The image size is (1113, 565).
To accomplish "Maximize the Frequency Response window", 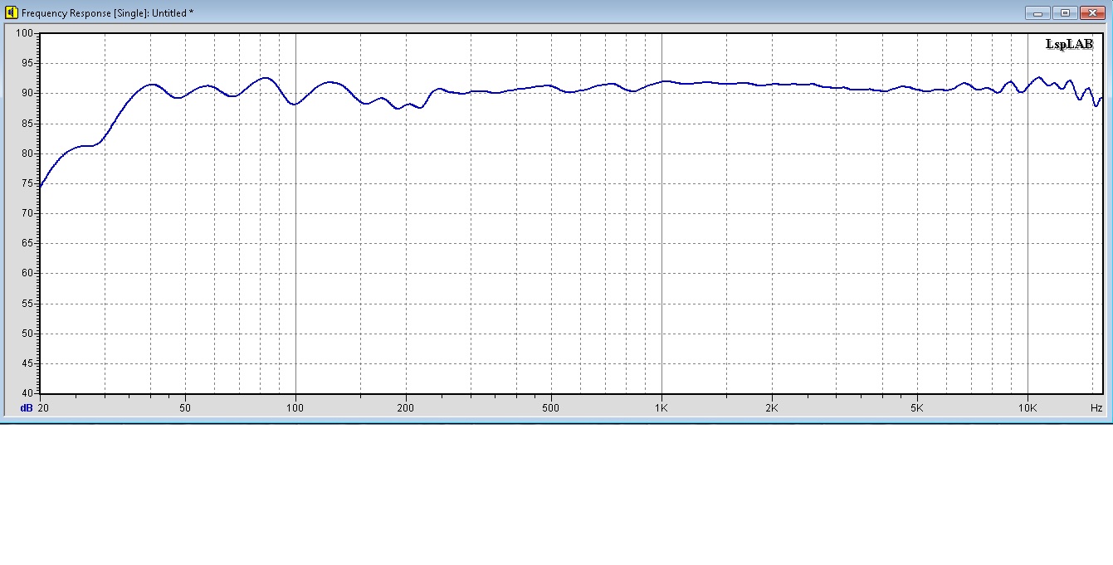I will pyautogui.click(x=1065, y=12).
